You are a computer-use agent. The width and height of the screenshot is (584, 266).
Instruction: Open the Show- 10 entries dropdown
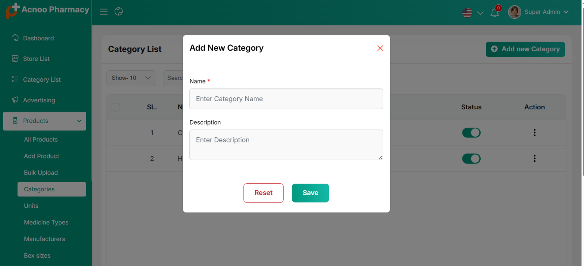(x=131, y=78)
